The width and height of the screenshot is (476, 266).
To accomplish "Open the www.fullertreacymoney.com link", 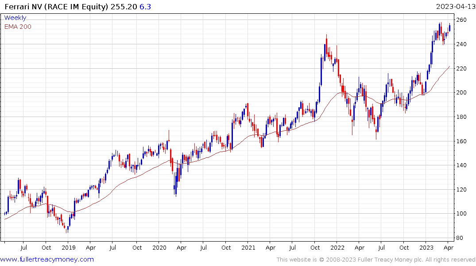I will click(47, 260).
